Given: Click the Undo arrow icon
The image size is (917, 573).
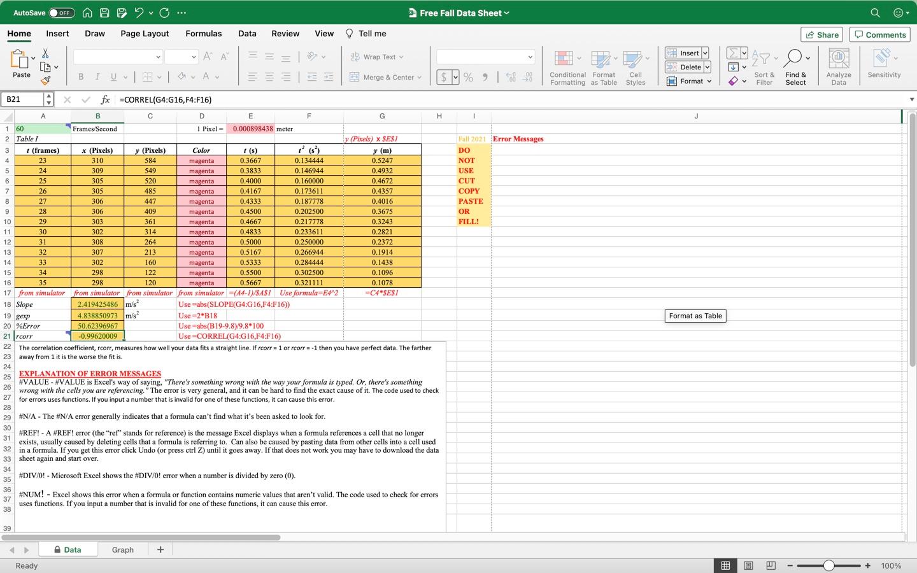Looking at the screenshot, I should pyautogui.click(x=139, y=13).
